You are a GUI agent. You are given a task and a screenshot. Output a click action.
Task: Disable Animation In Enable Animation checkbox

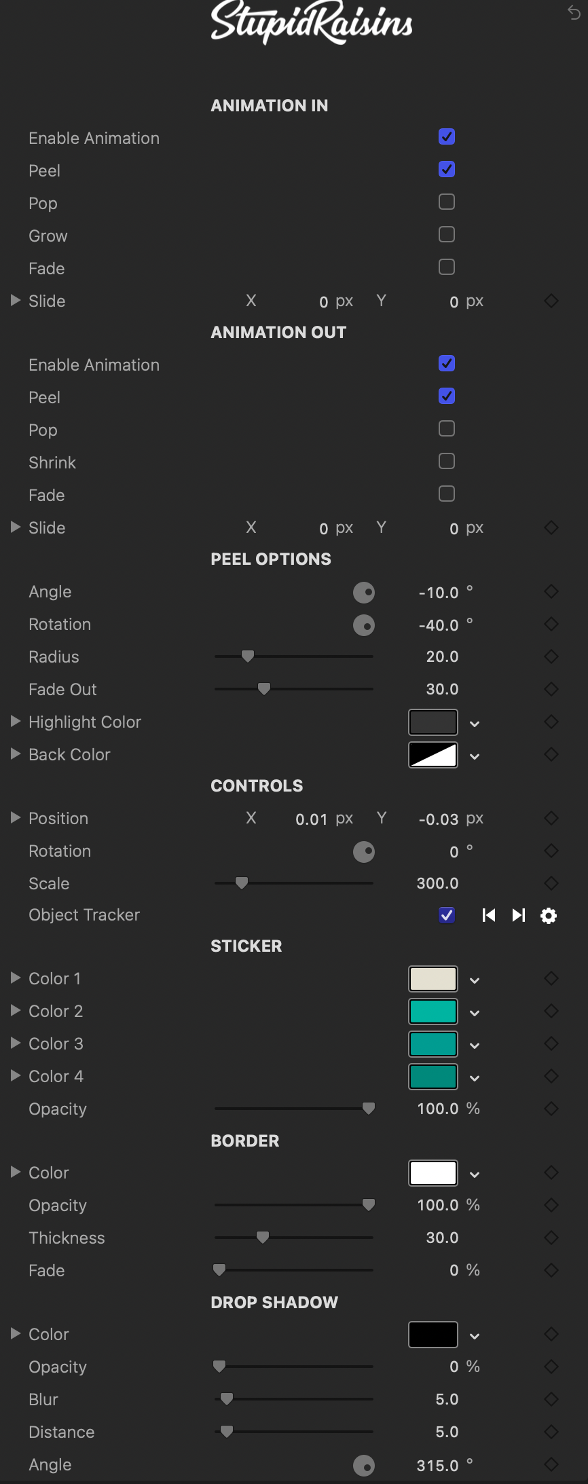click(x=447, y=137)
